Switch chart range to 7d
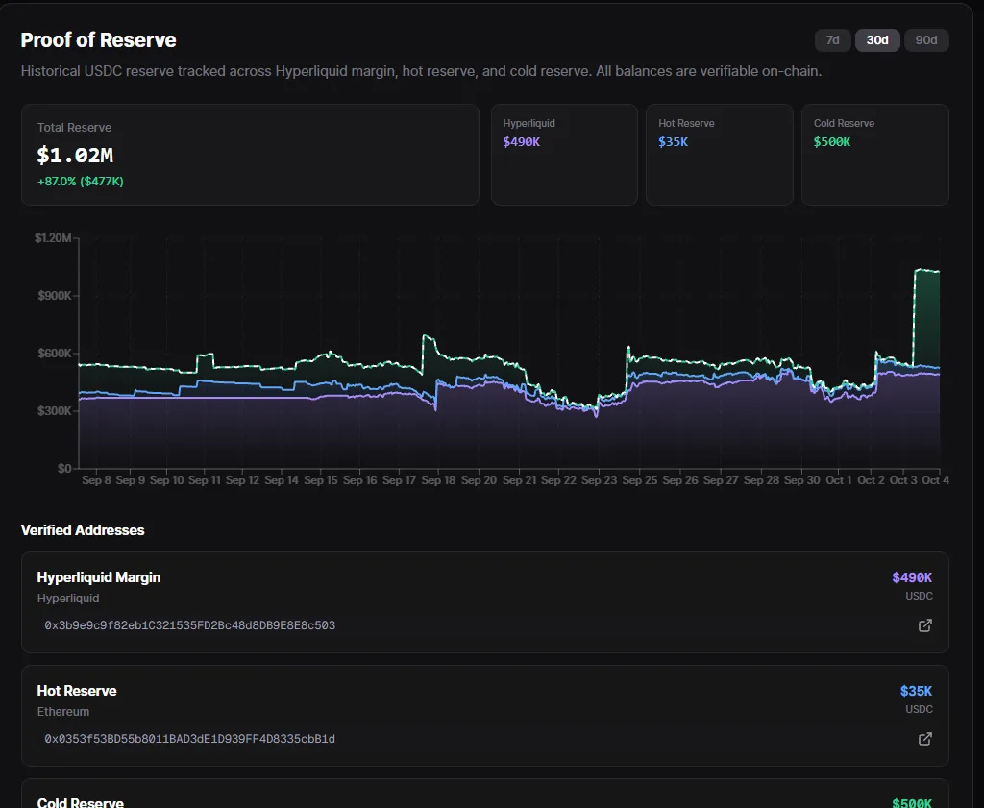Image resolution: width=984 pixels, height=808 pixels. tap(832, 40)
